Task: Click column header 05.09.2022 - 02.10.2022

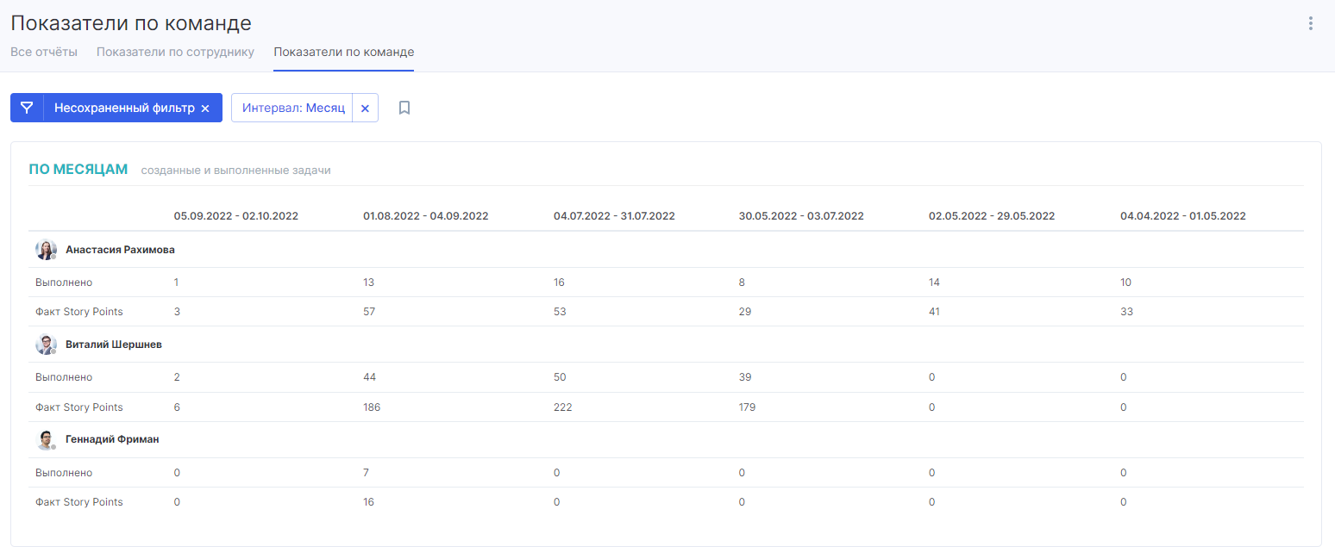Action: (235, 216)
